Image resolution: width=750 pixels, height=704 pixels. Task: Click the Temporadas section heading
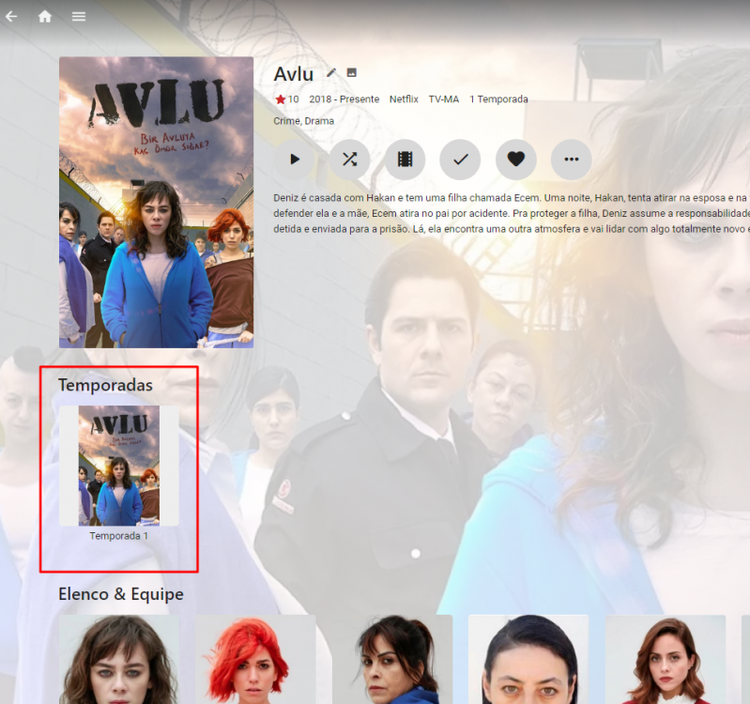[105, 385]
